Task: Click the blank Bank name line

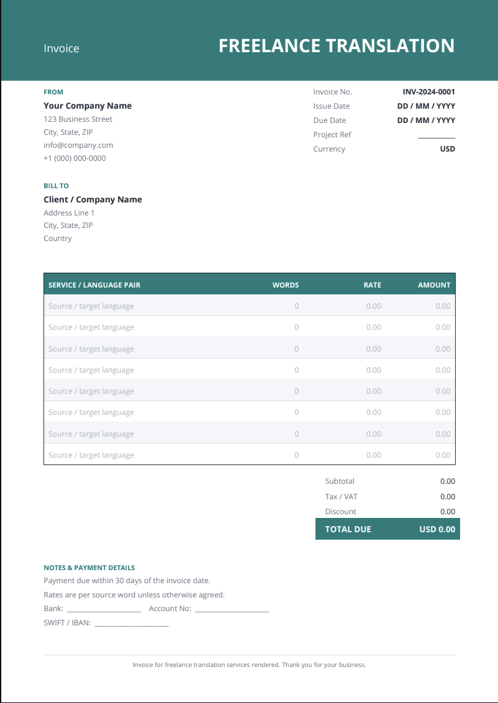Action: 104,609
